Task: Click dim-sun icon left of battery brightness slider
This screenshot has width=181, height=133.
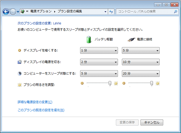Action: [82, 83]
